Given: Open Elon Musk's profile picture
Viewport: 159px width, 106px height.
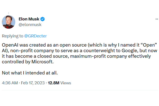Looking at the screenshot, I should pos(8,22).
